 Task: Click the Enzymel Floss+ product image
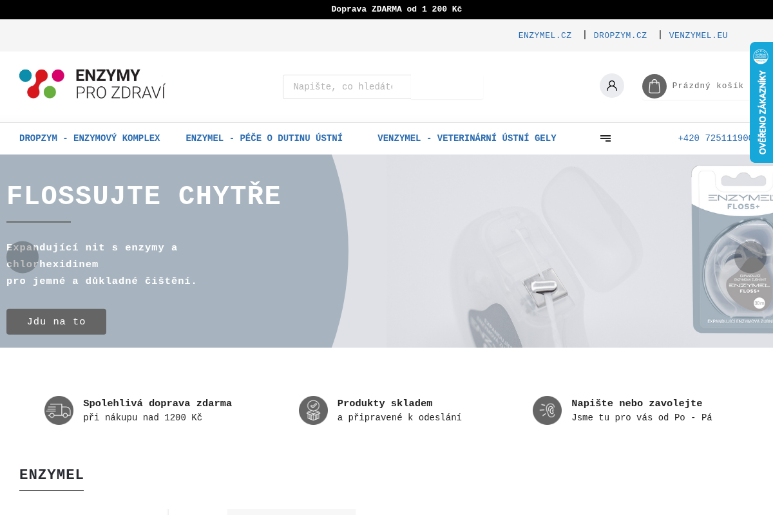coord(732,249)
